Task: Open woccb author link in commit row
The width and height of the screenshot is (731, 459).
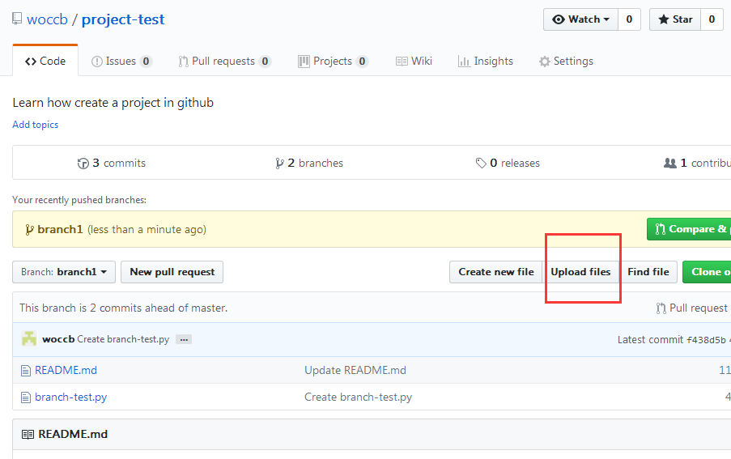Action: pyautogui.click(x=58, y=339)
